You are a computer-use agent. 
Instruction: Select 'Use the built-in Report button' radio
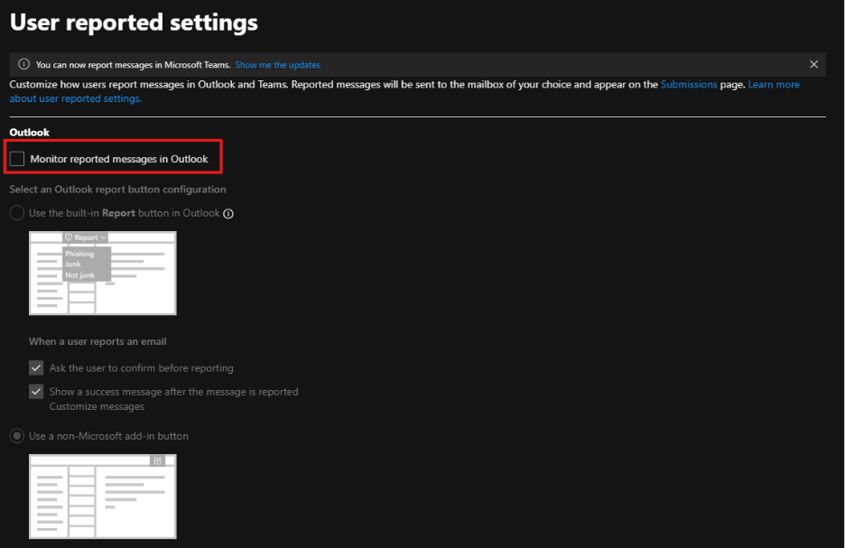pyautogui.click(x=17, y=213)
